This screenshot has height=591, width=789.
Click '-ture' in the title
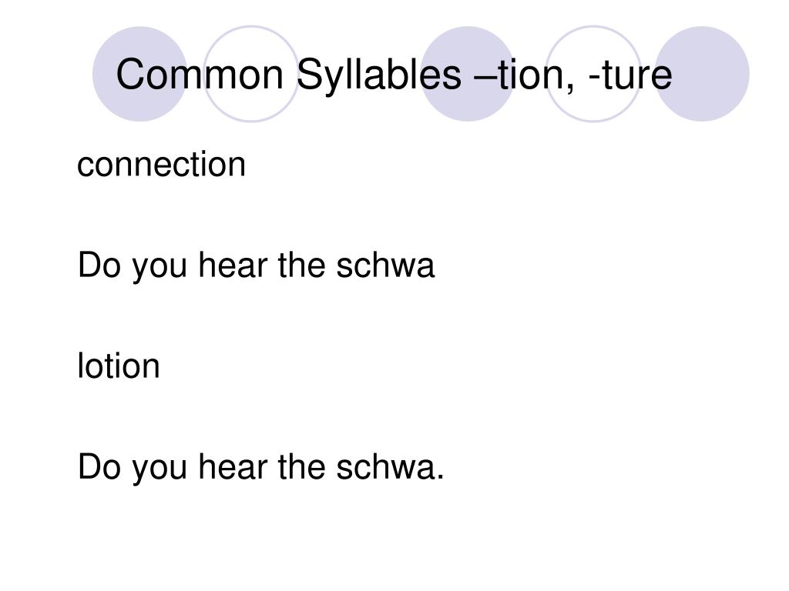click(630, 75)
